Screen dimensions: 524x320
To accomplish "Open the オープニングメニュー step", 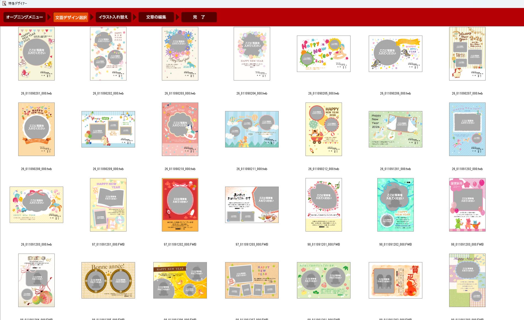I will (24, 17).
